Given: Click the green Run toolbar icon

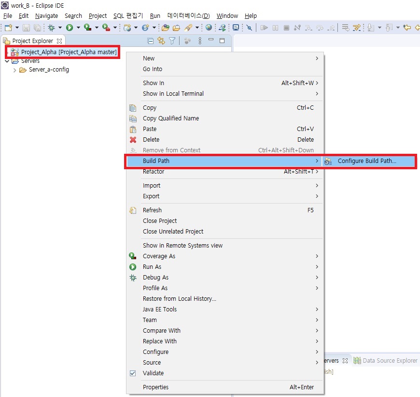Looking at the screenshot, I should [x=70, y=28].
